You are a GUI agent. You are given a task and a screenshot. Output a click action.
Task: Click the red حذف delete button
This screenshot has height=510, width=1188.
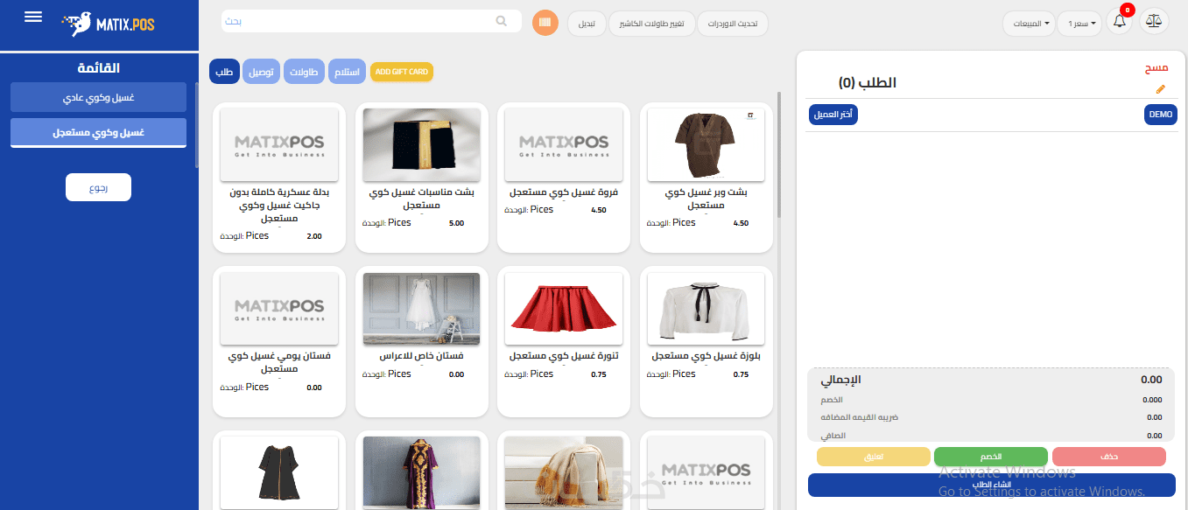(1109, 457)
